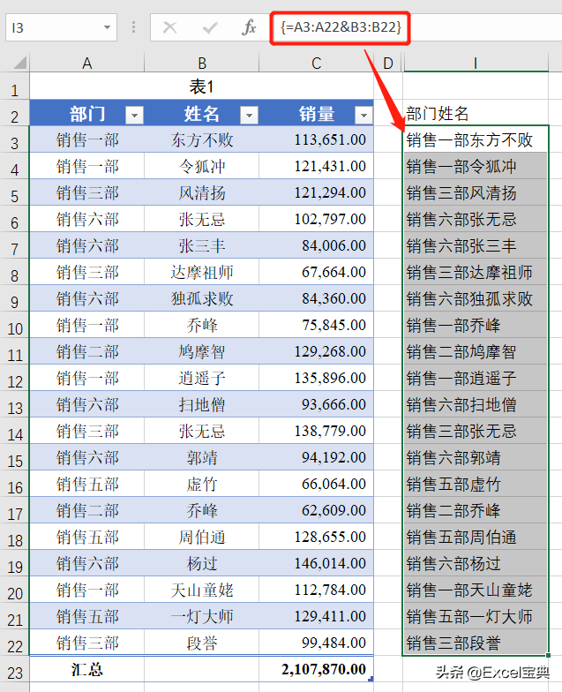Click name cell 扫地僧

201,404
